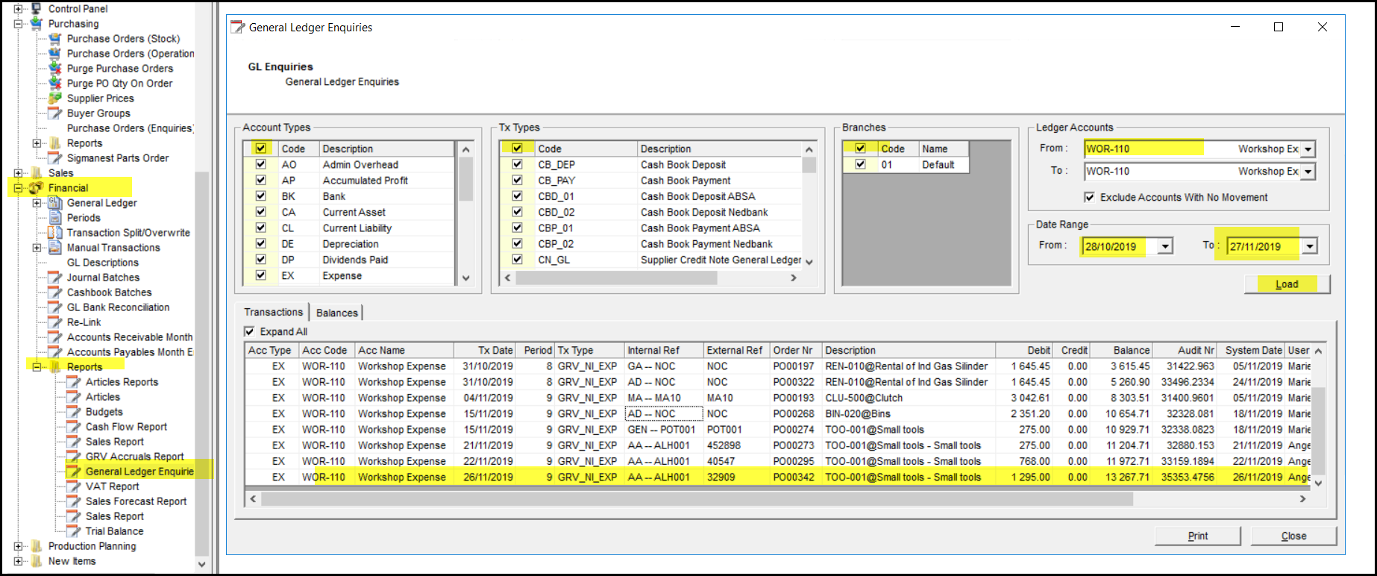Open the Date Range To date picker
The width and height of the screenshot is (1377, 576).
(x=1310, y=246)
